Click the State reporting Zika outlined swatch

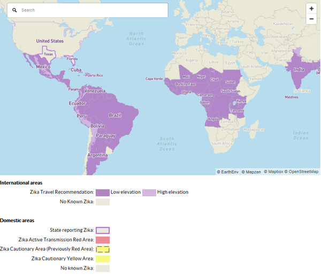click(x=103, y=230)
